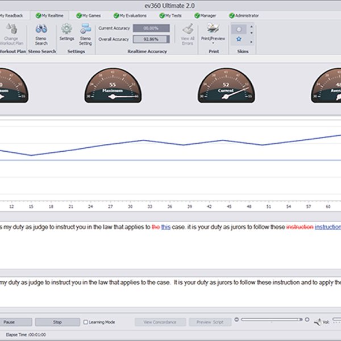Viewport: 341px width, 341px height.
Task: Click the chart axis label 60
Action: [x=328, y=207]
